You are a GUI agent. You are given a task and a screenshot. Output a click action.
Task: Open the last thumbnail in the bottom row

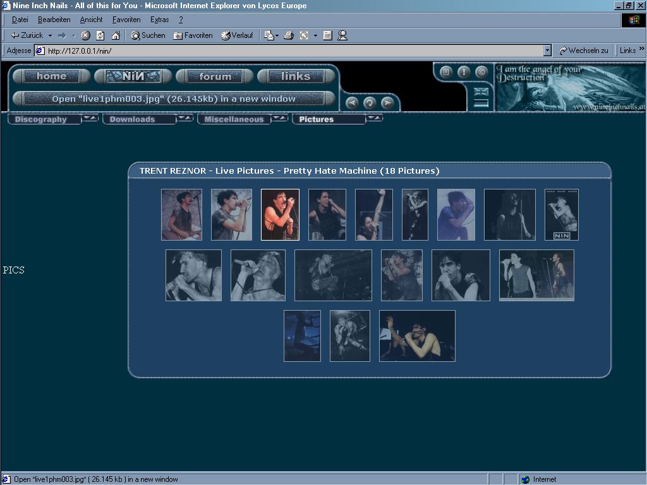tap(417, 336)
